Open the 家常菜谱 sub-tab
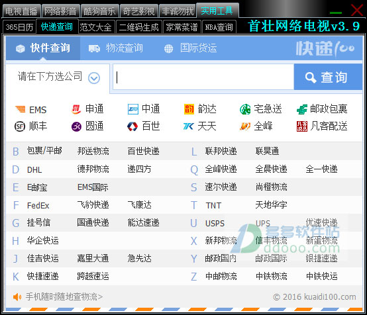 point(182,27)
